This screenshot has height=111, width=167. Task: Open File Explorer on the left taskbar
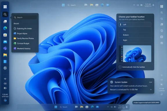5,55
